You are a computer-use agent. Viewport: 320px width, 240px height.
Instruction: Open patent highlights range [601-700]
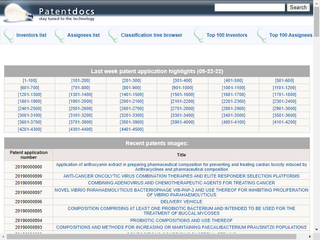click(x=30, y=88)
